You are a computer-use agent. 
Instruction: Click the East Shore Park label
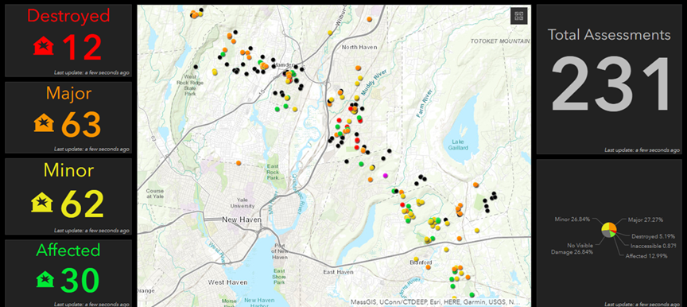coord(279,277)
